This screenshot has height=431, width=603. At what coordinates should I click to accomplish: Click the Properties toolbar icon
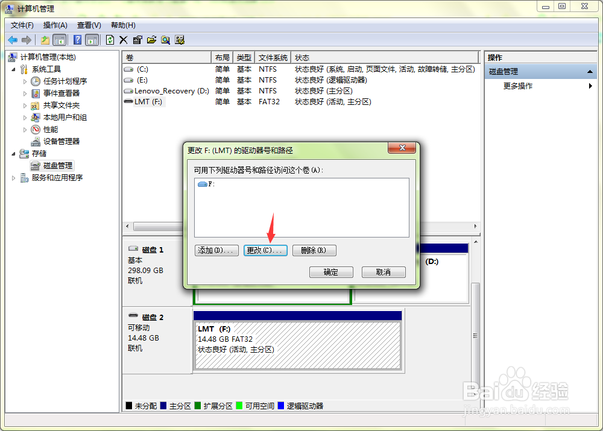137,40
